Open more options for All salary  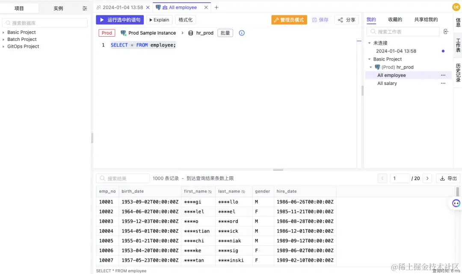[x=443, y=83]
